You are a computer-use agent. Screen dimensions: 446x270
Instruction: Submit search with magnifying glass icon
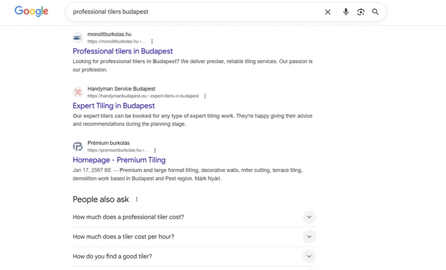click(x=375, y=12)
